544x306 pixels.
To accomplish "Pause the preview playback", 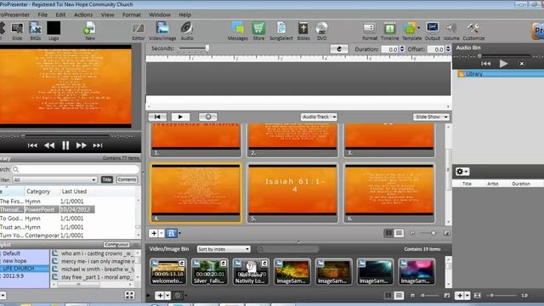I will pos(65,145).
